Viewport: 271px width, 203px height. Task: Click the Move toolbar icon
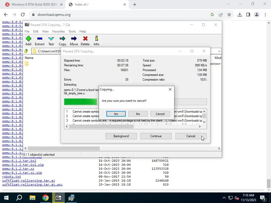[x=74, y=41]
